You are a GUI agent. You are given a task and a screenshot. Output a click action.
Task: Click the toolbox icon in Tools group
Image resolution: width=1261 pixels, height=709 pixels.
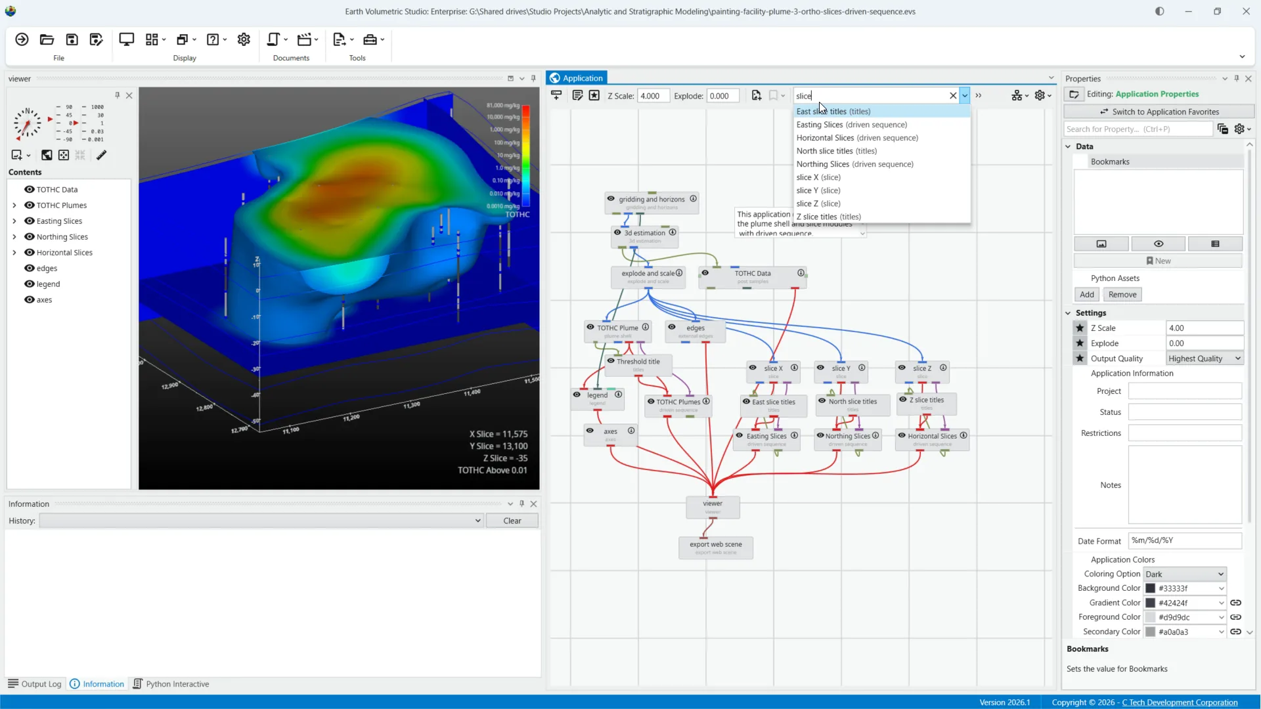point(370,39)
